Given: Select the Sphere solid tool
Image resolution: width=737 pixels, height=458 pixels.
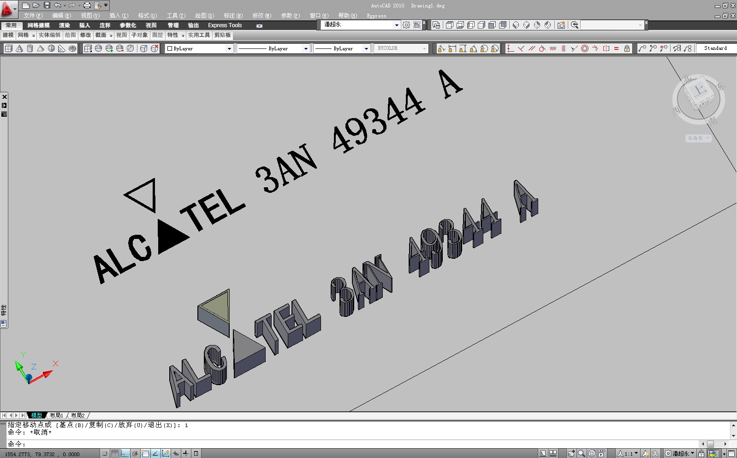Looking at the screenshot, I should (51, 48).
